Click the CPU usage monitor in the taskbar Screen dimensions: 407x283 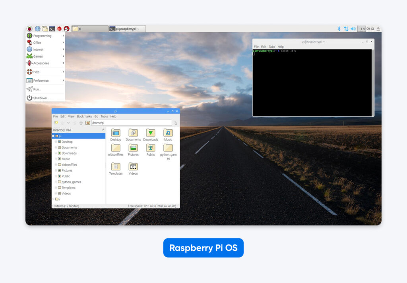[x=362, y=29]
